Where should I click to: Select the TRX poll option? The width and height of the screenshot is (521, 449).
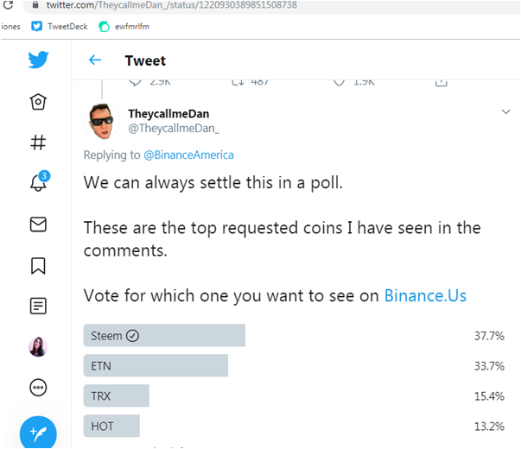coord(117,395)
